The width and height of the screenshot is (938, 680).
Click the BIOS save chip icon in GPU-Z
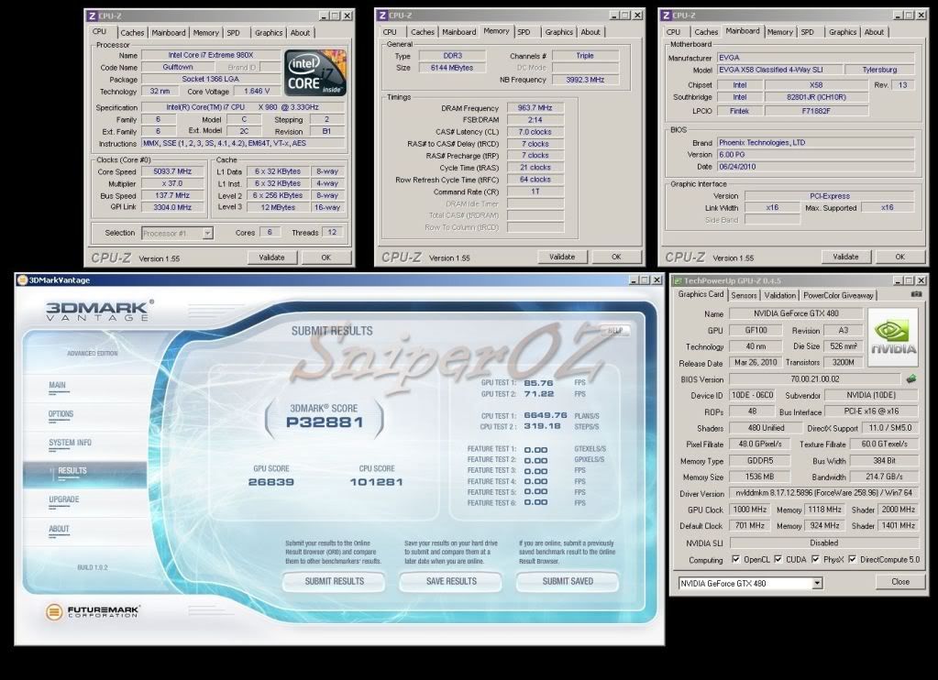[911, 378]
